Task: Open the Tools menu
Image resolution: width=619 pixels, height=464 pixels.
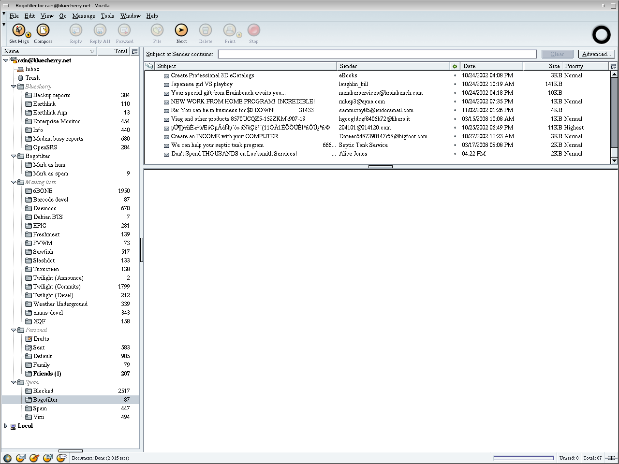Action: [x=107, y=16]
